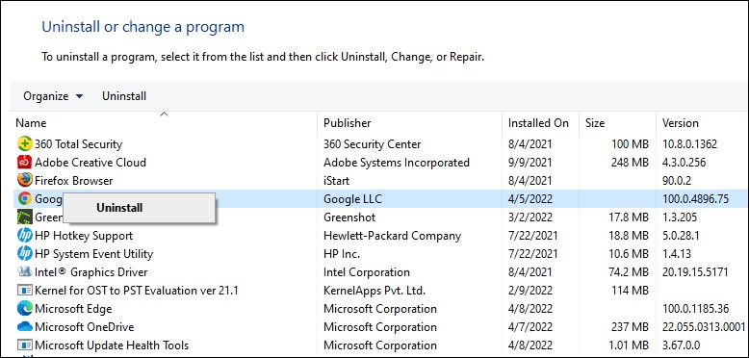The height and width of the screenshot is (358, 749).
Task: Select the Microsoft Edge icon
Action: click(x=24, y=308)
